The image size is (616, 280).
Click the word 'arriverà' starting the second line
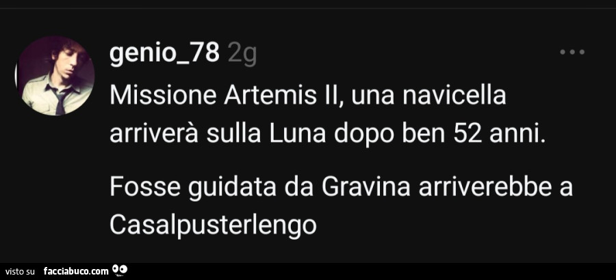(x=153, y=135)
